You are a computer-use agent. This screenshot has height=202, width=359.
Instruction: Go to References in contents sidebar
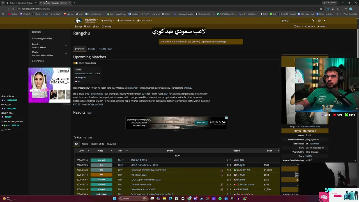(38, 61)
